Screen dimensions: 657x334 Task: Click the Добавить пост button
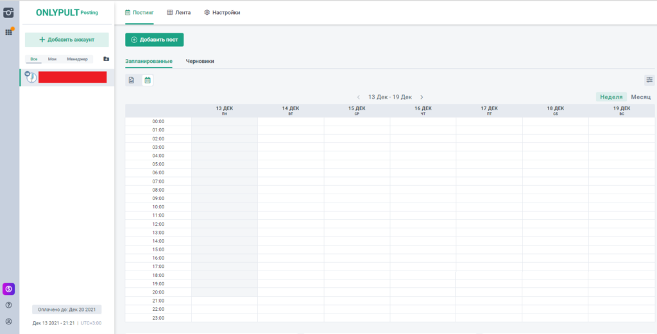tap(155, 40)
